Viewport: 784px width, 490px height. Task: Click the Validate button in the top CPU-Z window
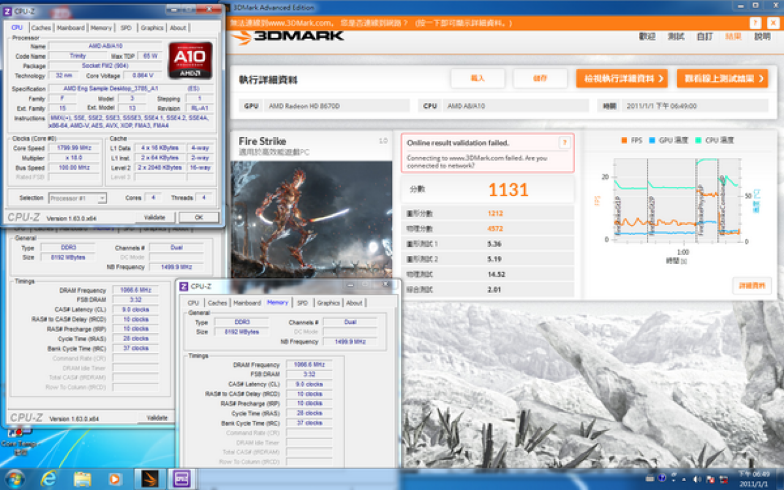coord(154,217)
